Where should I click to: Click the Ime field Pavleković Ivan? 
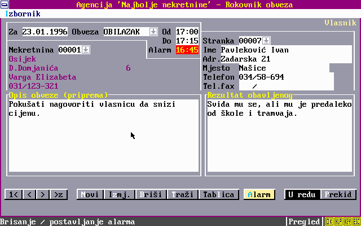pyautogui.click(x=287, y=50)
